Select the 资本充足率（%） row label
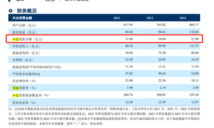 (x=24, y=103)
